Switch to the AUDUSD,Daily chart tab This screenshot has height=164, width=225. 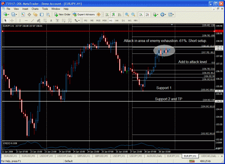point(154,156)
